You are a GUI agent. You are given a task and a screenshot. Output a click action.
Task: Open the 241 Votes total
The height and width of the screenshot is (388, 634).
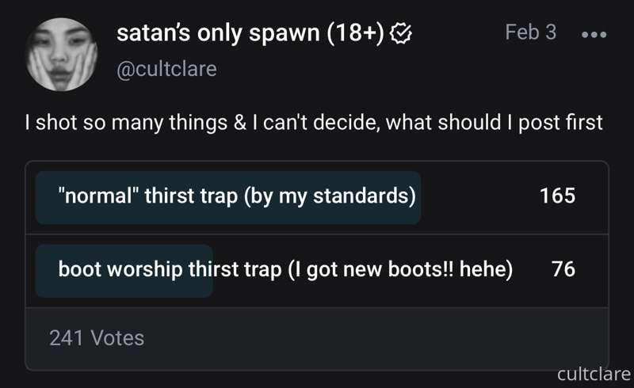97,338
